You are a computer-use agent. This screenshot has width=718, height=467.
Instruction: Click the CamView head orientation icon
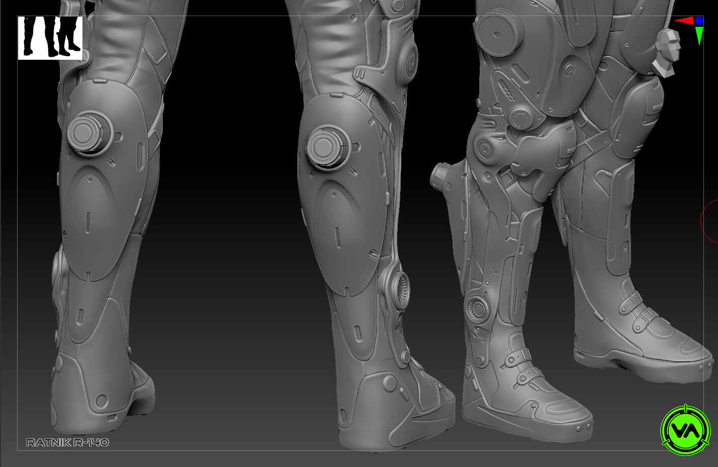(667, 52)
